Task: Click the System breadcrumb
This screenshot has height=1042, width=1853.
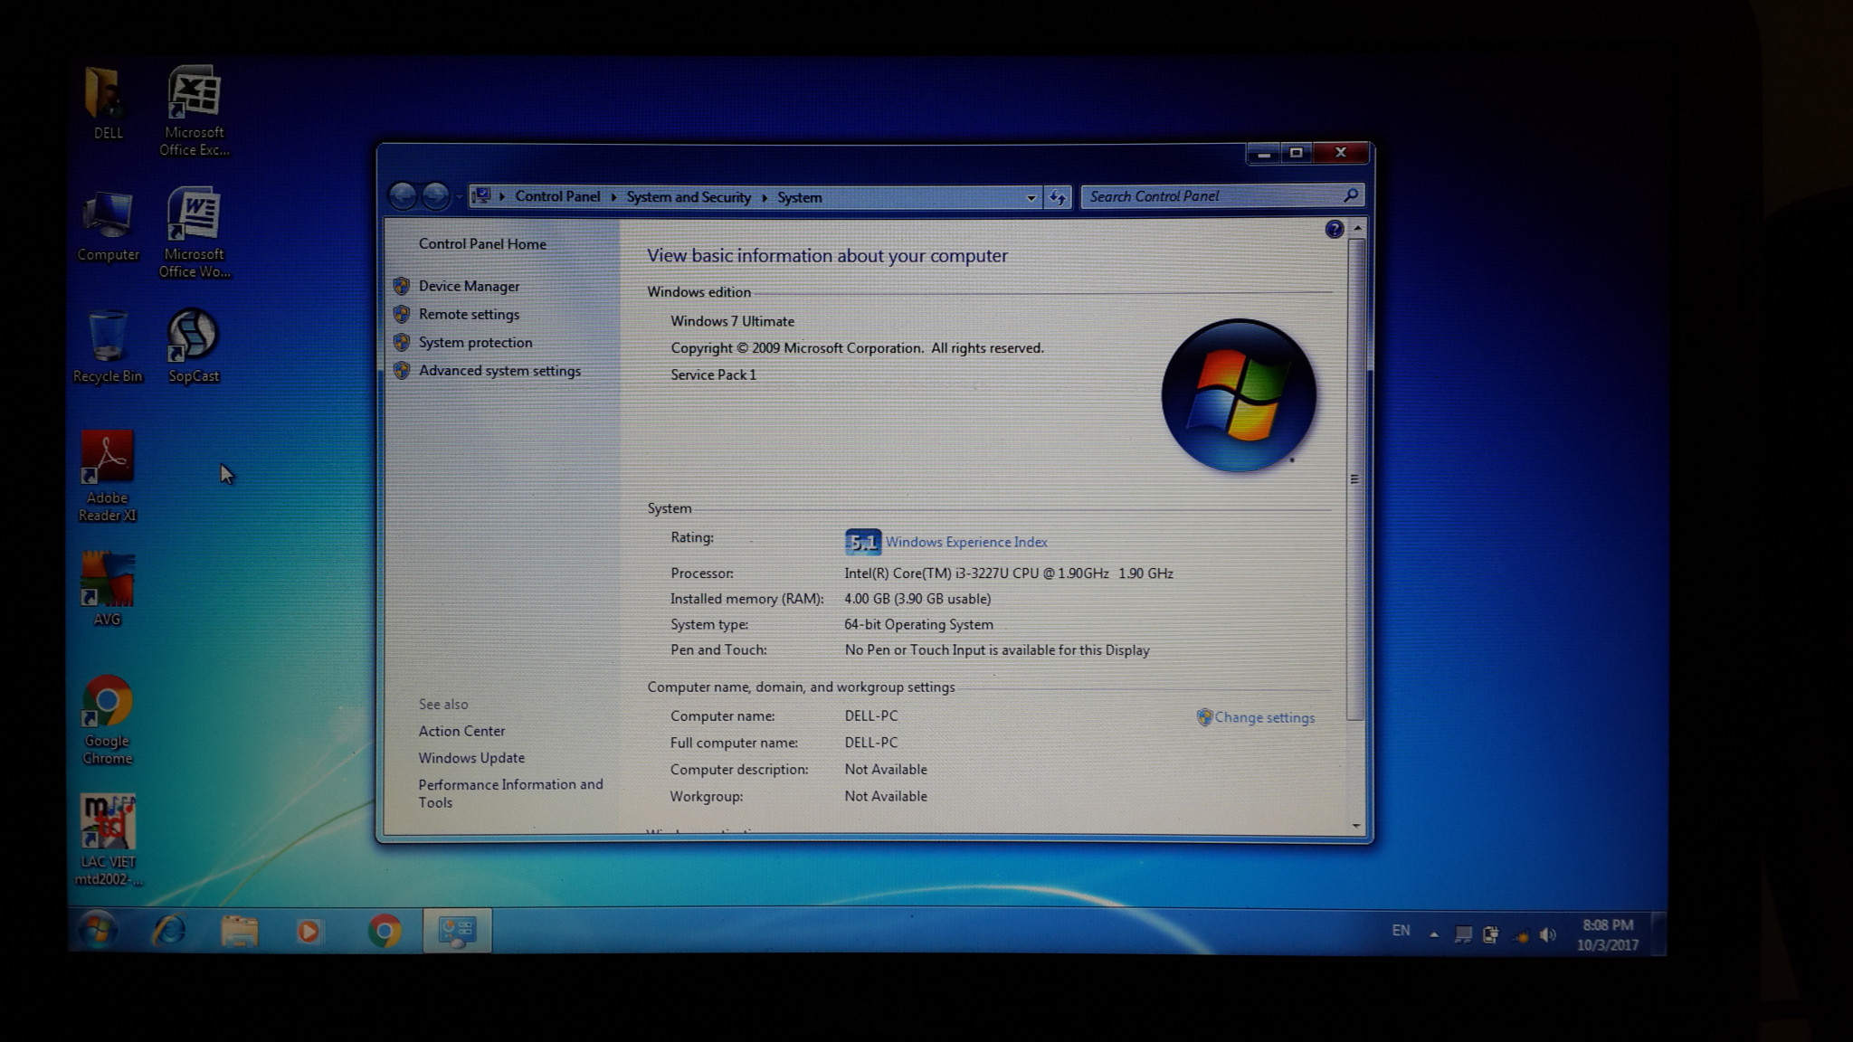Action: coord(800,197)
